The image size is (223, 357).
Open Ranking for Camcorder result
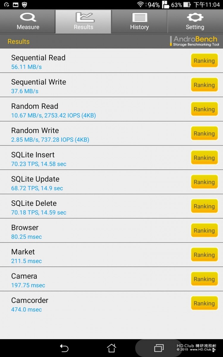[x=204, y=303]
